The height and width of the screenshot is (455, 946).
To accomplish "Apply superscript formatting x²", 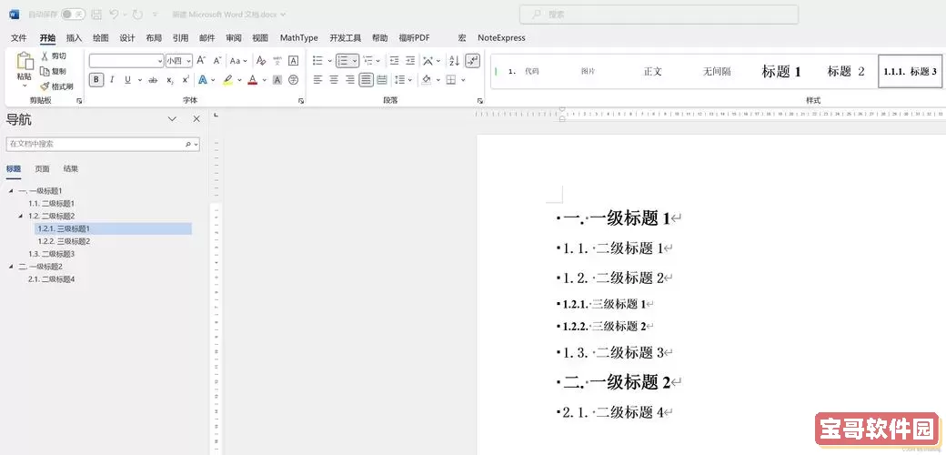I will (x=186, y=80).
